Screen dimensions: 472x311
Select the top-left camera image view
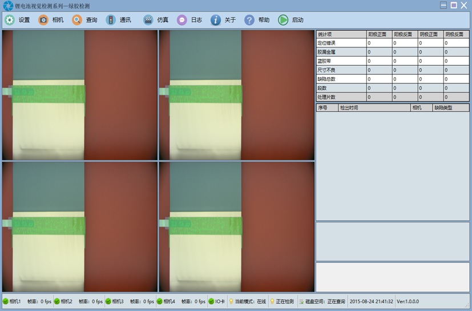(79, 95)
